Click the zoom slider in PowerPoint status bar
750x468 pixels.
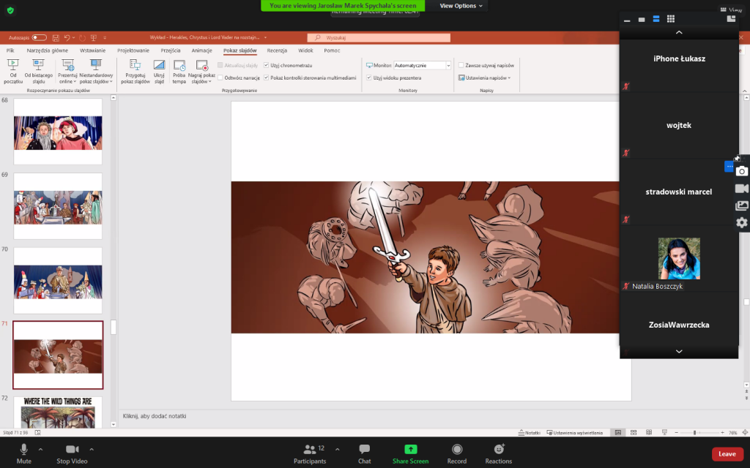click(694, 433)
